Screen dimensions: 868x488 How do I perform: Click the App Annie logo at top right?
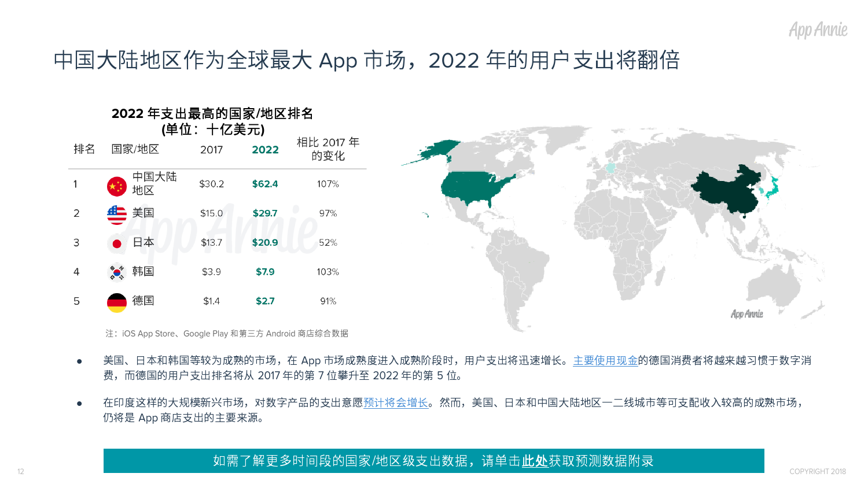(x=818, y=29)
